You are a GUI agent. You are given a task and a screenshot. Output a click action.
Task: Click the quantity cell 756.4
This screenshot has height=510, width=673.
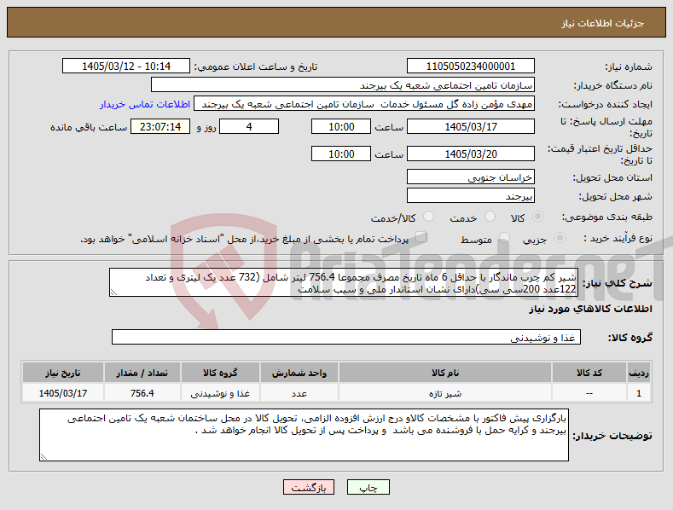142,393
